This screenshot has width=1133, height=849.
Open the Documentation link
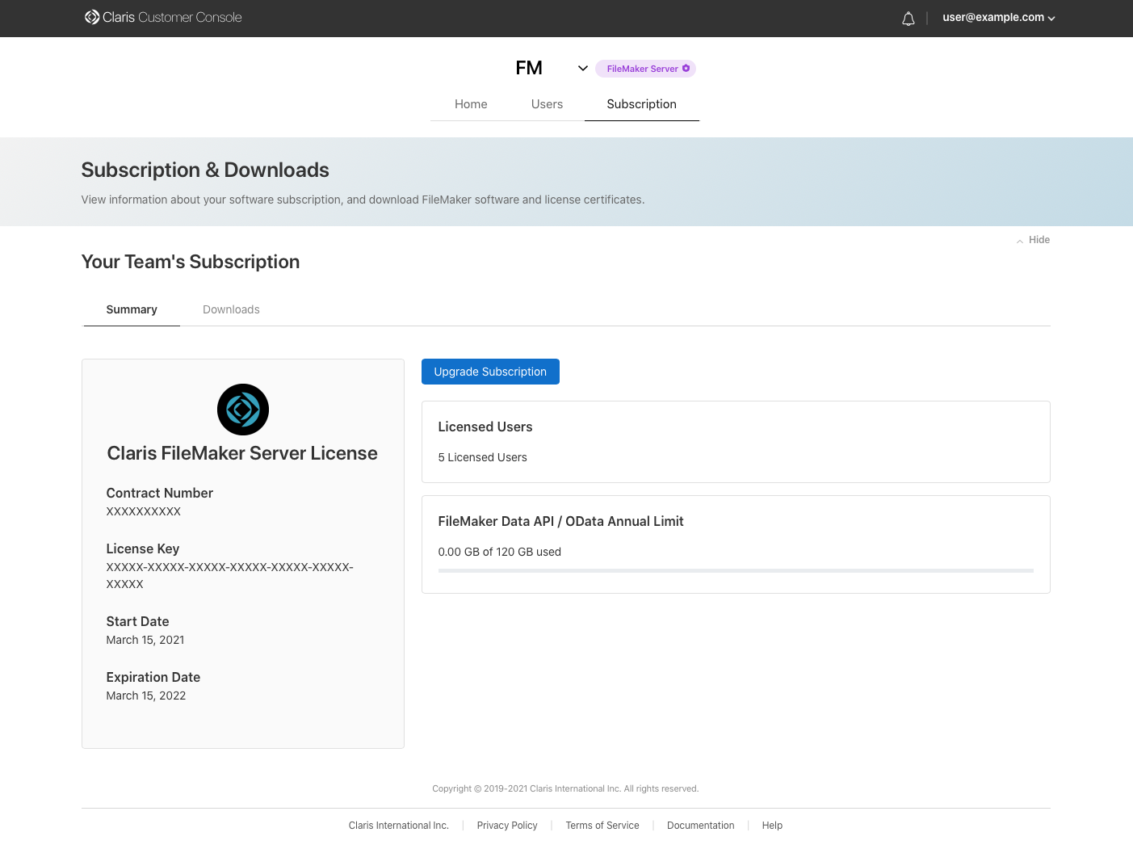point(701,826)
